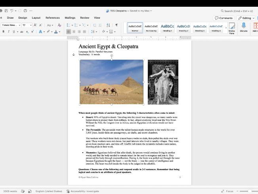Click the black-and-white Cleopatra photo
Image resolution: width=258 pixels, height=194 pixels.
(x=163, y=82)
